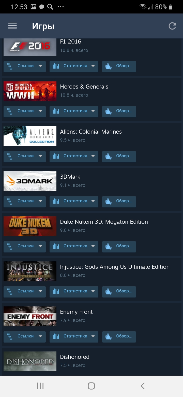Screen dimensions: 183x397
Task: Open Обзор button for Duke Nukem 3D
Action: coord(119,247)
